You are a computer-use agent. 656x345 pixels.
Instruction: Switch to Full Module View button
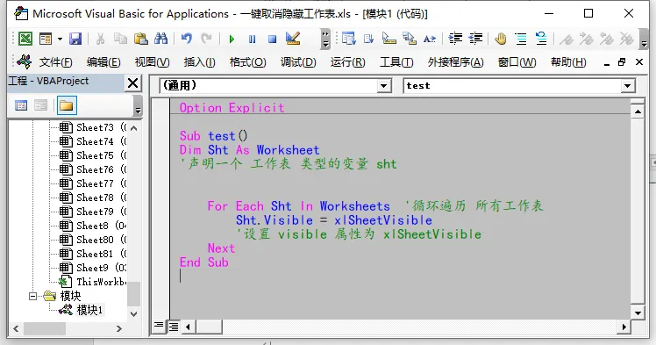pyautogui.click(x=173, y=327)
